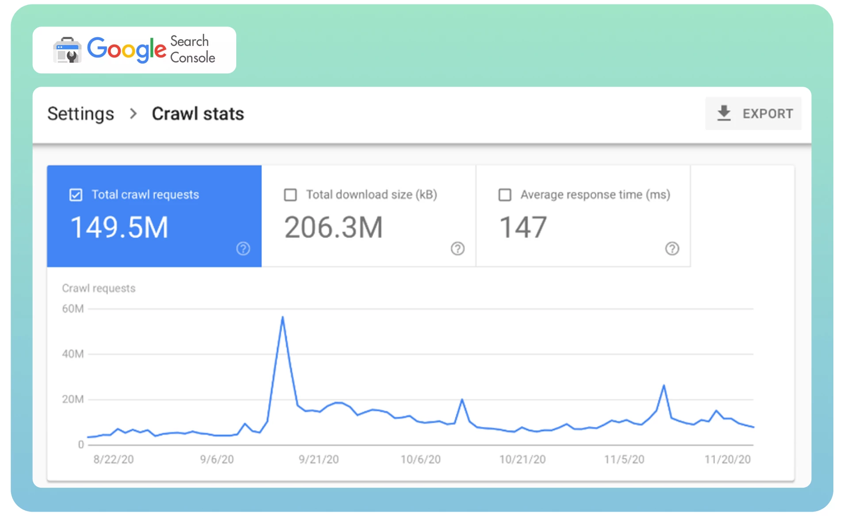Click the download arrow icon in Export
Screen dimensions: 844x516
724,113
